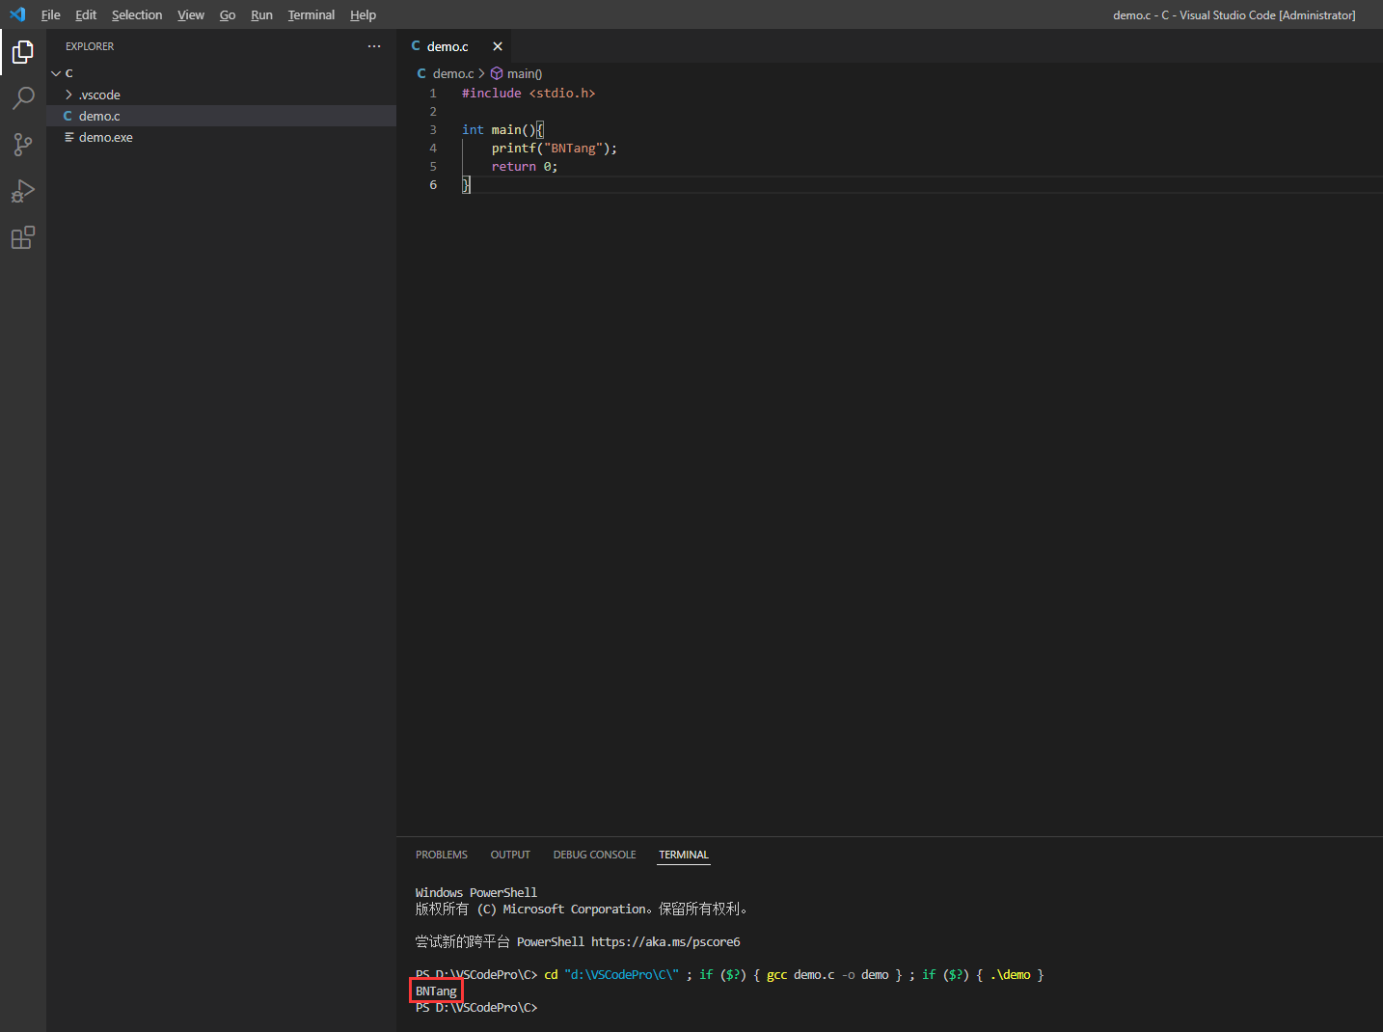Click demo.c in the breadcrumb path
The height and width of the screenshot is (1032, 1383).
click(x=453, y=73)
